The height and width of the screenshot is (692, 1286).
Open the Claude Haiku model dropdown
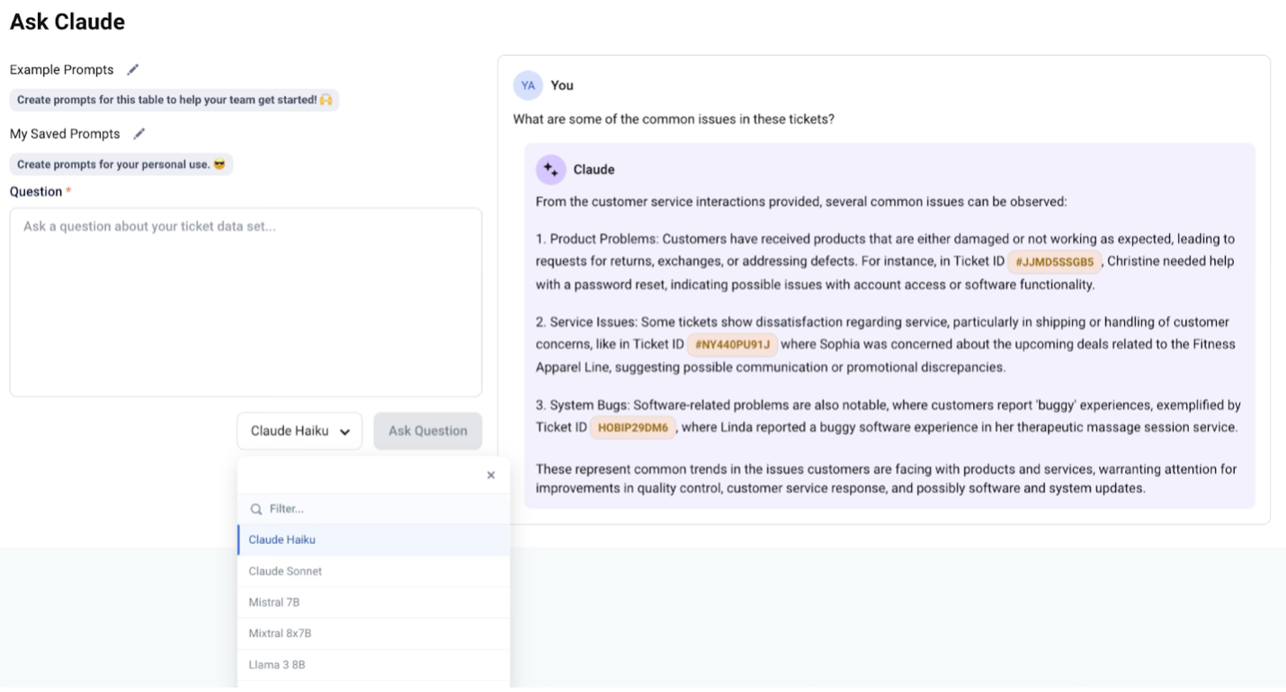pyautogui.click(x=299, y=430)
